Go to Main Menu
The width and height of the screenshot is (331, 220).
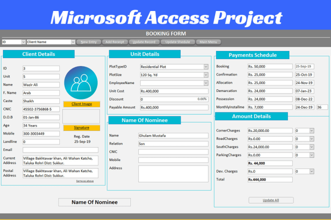[x=208, y=42]
